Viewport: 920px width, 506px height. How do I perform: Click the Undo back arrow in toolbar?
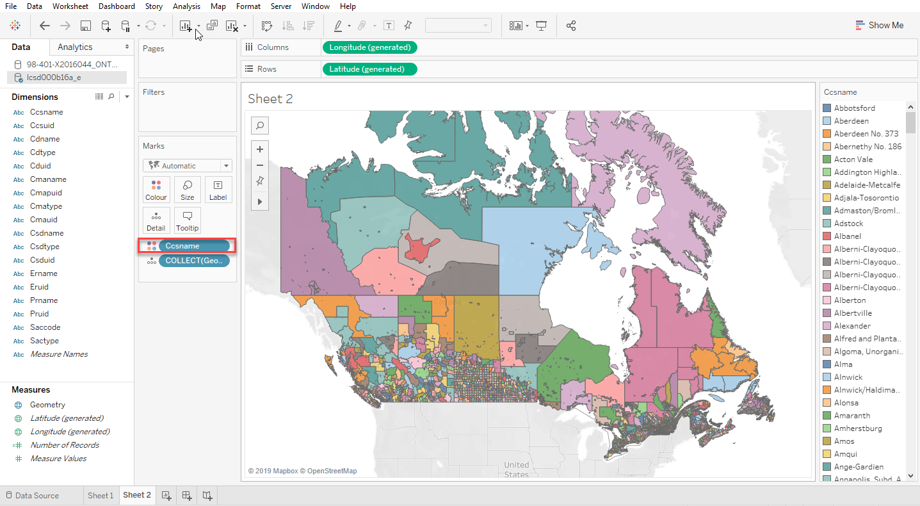(45, 26)
